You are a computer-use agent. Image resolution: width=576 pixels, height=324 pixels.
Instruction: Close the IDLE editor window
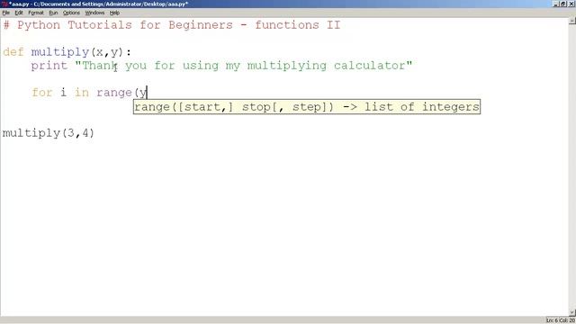click(571, 4)
